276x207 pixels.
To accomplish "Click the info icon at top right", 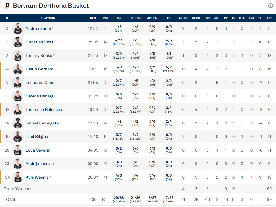I will [271, 6].
